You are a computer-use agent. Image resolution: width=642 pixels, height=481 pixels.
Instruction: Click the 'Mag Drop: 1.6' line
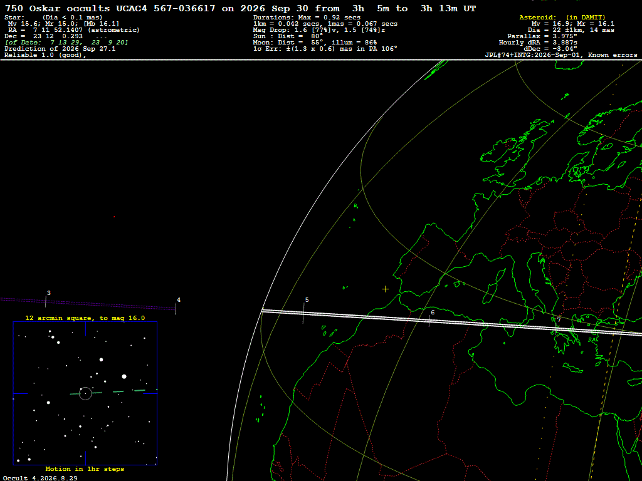point(319,30)
